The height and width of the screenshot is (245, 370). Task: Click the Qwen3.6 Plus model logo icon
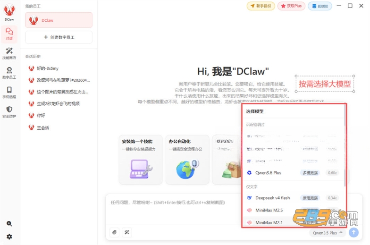pyautogui.click(x=249, y=173)
